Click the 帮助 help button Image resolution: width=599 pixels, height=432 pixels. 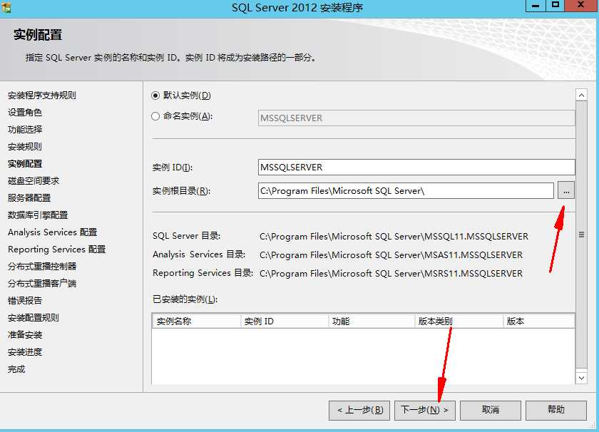pos(556,410)
